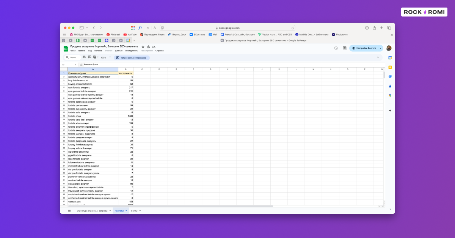Open the Правка menu
Image resolution: width=455 pixels, height=238 pixels.
point(82,50)
